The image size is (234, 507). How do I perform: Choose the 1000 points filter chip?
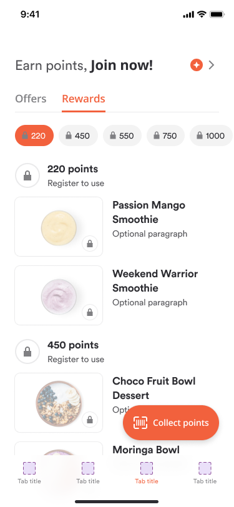tap(211, 135)
